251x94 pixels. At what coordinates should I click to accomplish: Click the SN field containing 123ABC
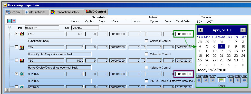click(85, 28)
